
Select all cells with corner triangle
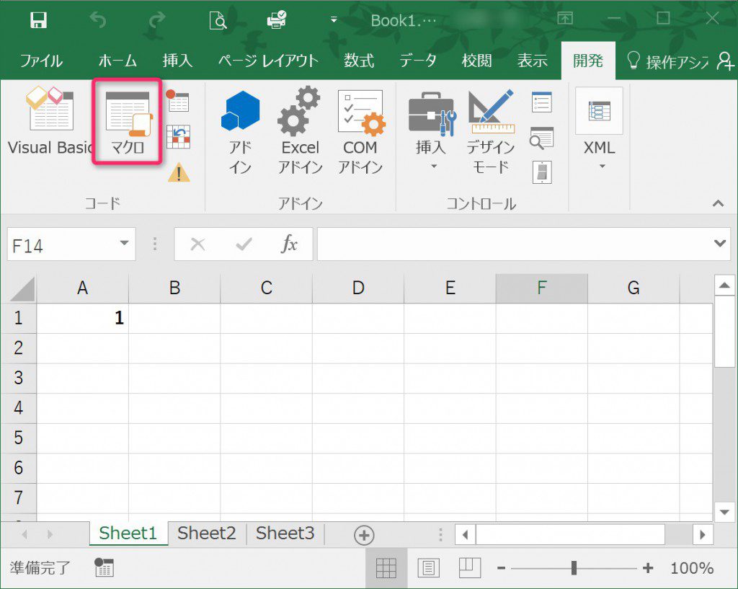tap(22, 288)
